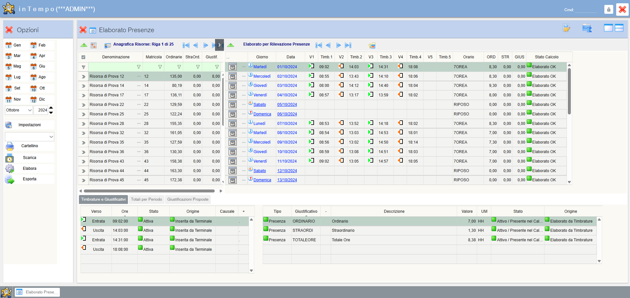Switch to split window layout icon
The height and width of the screenshot is (298, 630).
click(619, 28)
